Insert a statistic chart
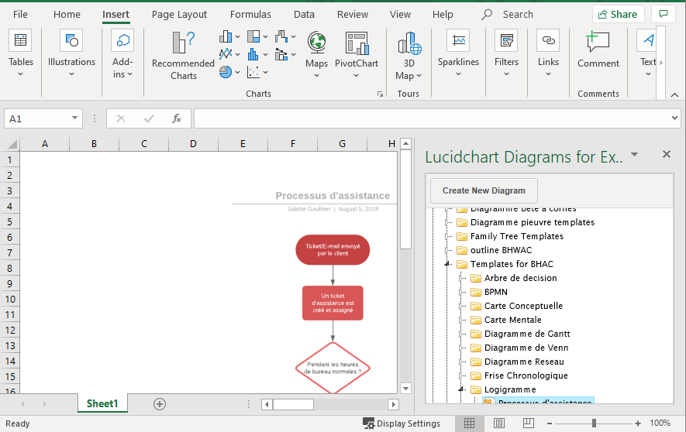686x432 pixels. pos(257,54)
